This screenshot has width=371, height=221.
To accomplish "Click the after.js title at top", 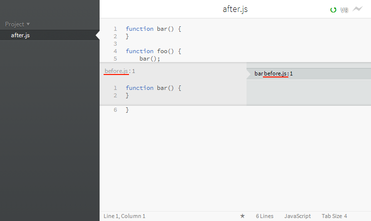I will coord(235,9).
